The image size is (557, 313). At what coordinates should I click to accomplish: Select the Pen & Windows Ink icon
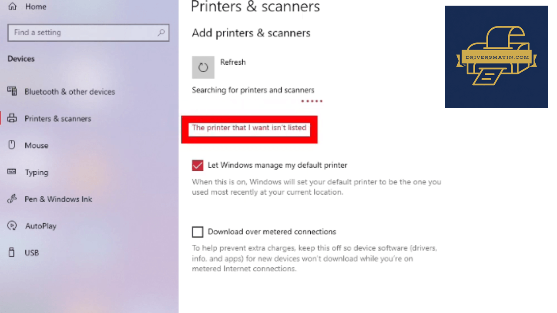coord(12,199)
